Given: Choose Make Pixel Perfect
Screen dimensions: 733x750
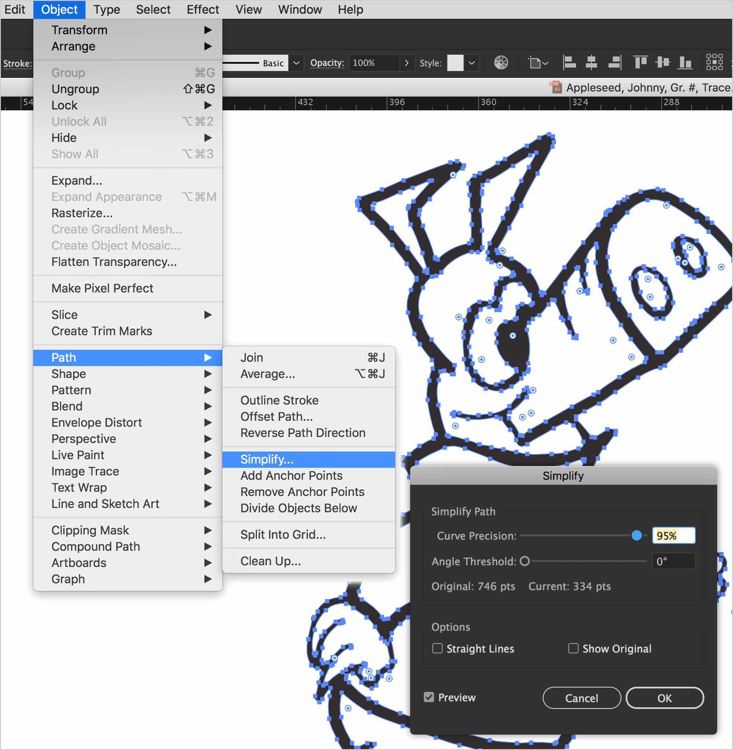Looking at the screenshot, I should 128,288.
